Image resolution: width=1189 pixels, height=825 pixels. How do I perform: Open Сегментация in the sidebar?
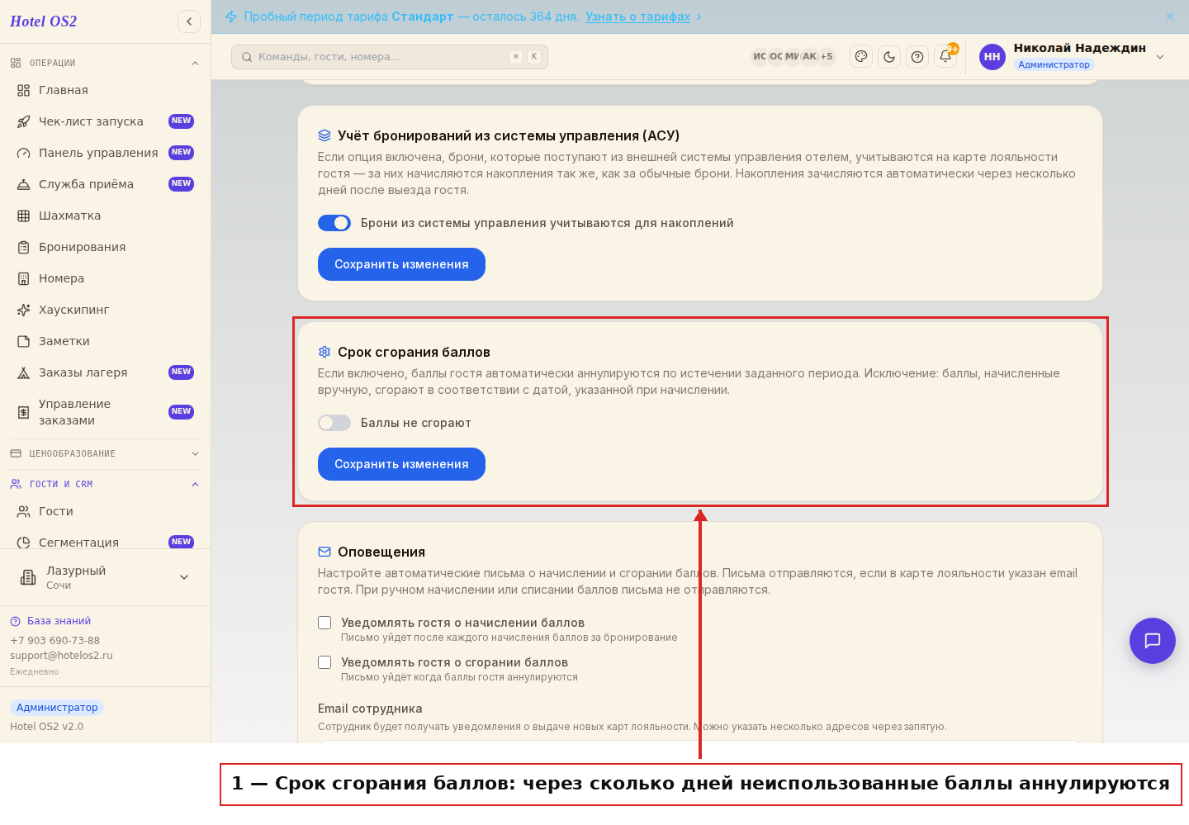tap(105, 543)
